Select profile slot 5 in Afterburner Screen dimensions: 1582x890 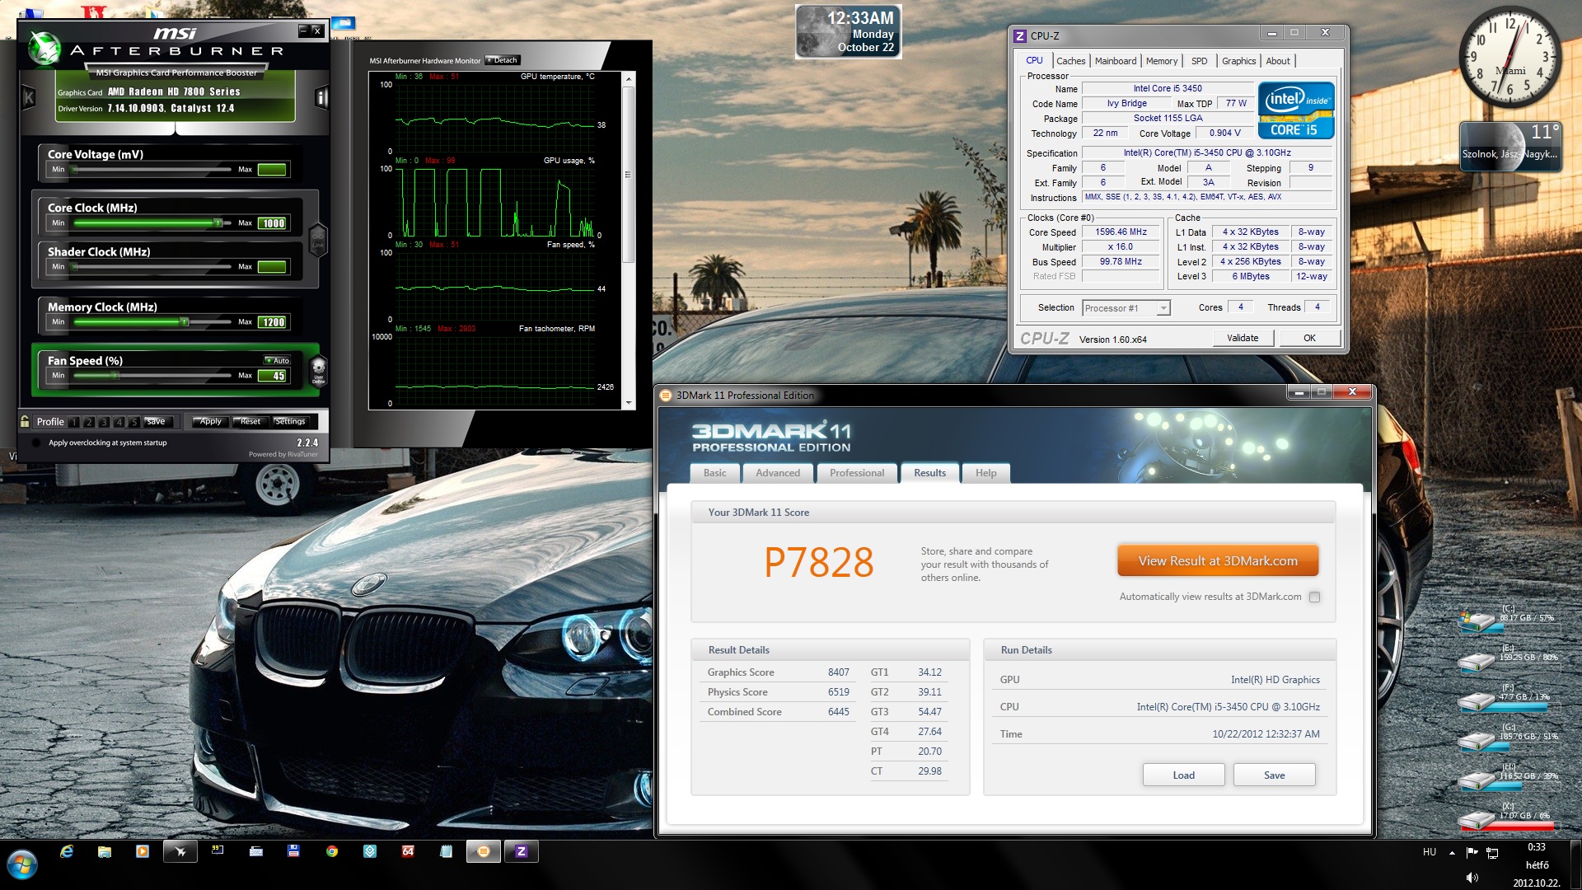133,422
